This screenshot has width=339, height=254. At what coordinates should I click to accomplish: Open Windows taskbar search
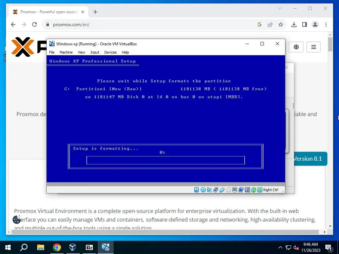pyautogui.click(x=24, y=247)
